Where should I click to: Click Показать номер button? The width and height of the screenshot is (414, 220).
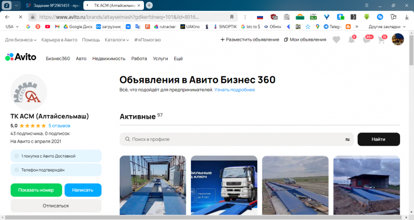[x=36, y=190]
